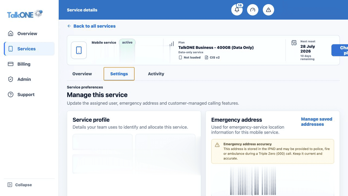Open Billing from the sidebar

click(29, 64)
